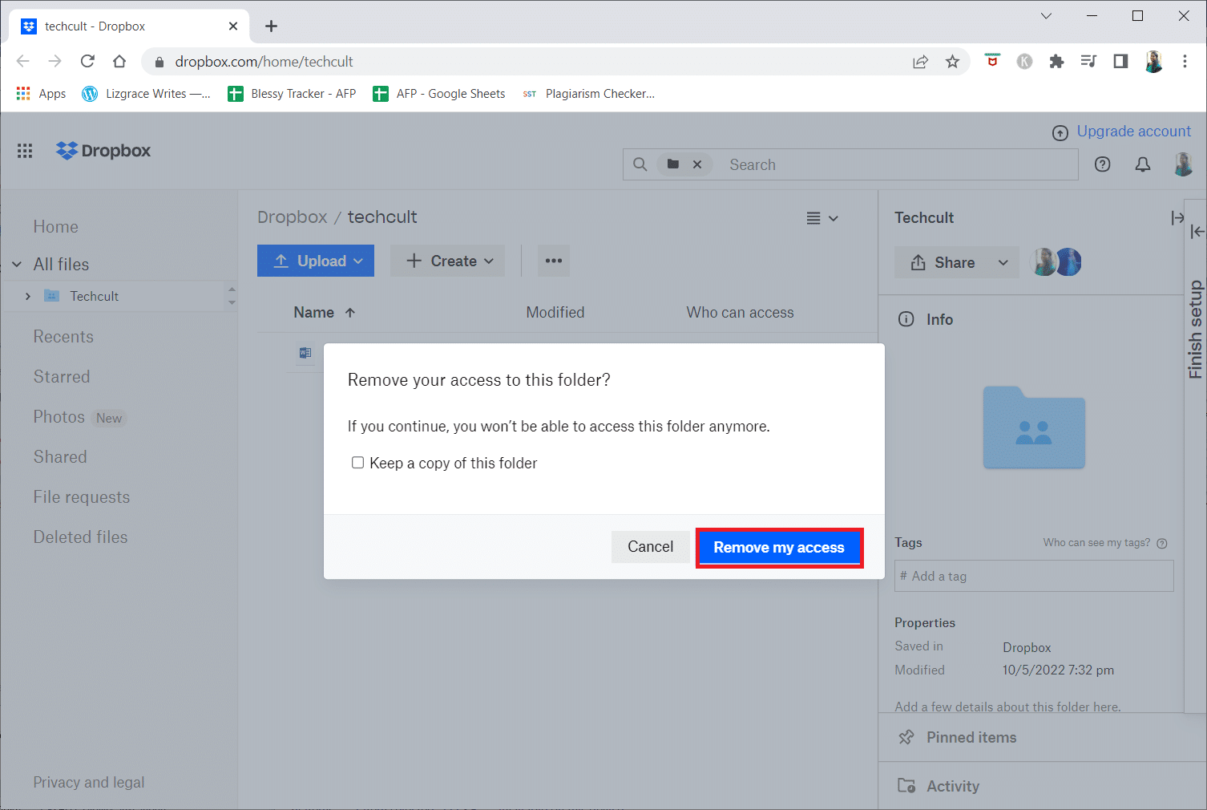This screenshot has width=1207, height=810.
Task: Open a new browser tab
Action: click(x=271, y=26)
